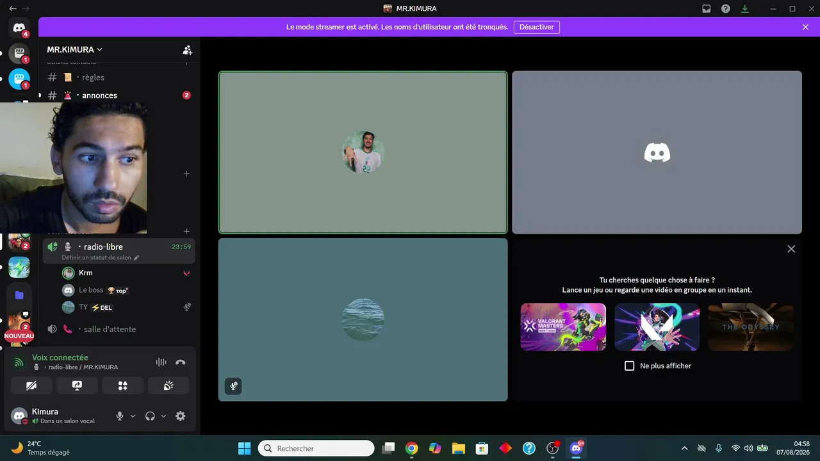Click Désactiver streamer mode button
Viewport: 820px width, 461px height.
tap(537, 28)
